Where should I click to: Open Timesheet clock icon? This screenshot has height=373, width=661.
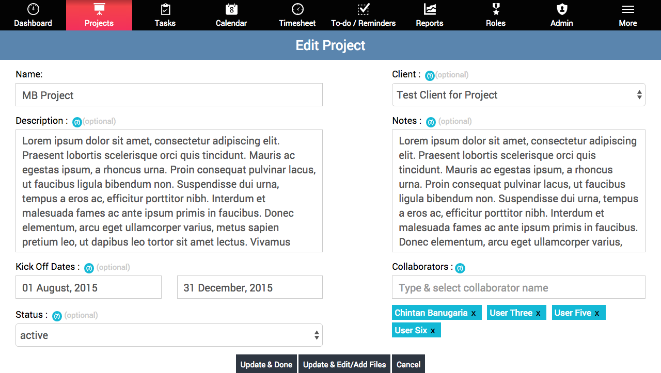[x=297, y=9]
